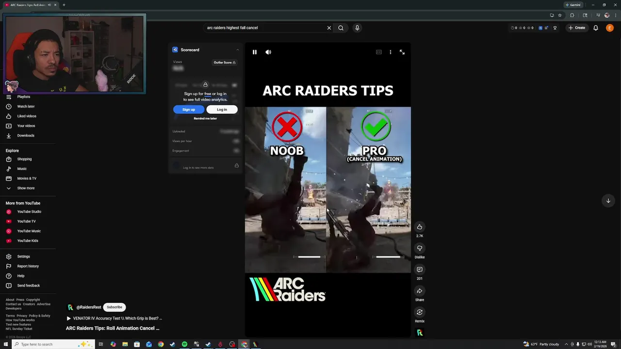This screenshot has width=621, height=349.
Task: Open Chrome three-dot menu
Action: (615, 15)
